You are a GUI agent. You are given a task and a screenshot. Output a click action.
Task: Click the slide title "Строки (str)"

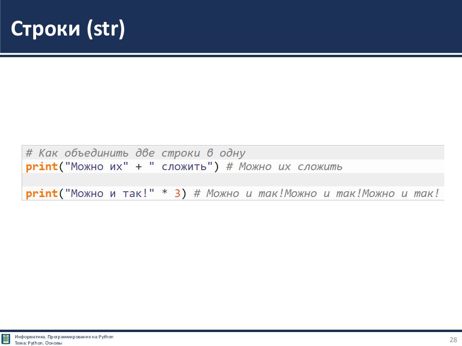coord(68,29)
